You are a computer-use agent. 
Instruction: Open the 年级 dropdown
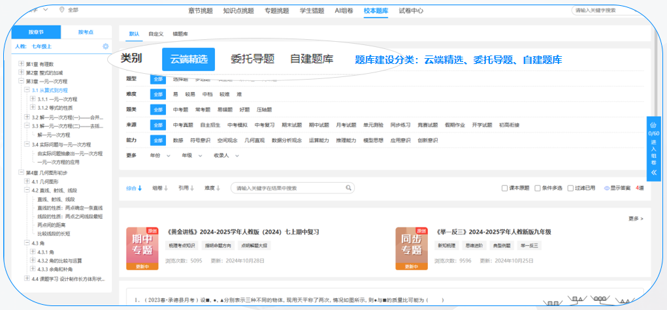(192, 155)
